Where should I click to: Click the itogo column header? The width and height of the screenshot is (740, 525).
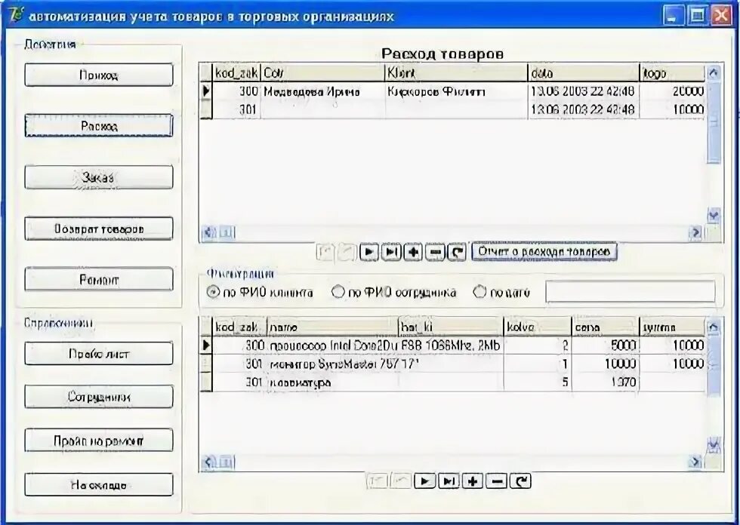pyautogui.click(x=673, y=73)
